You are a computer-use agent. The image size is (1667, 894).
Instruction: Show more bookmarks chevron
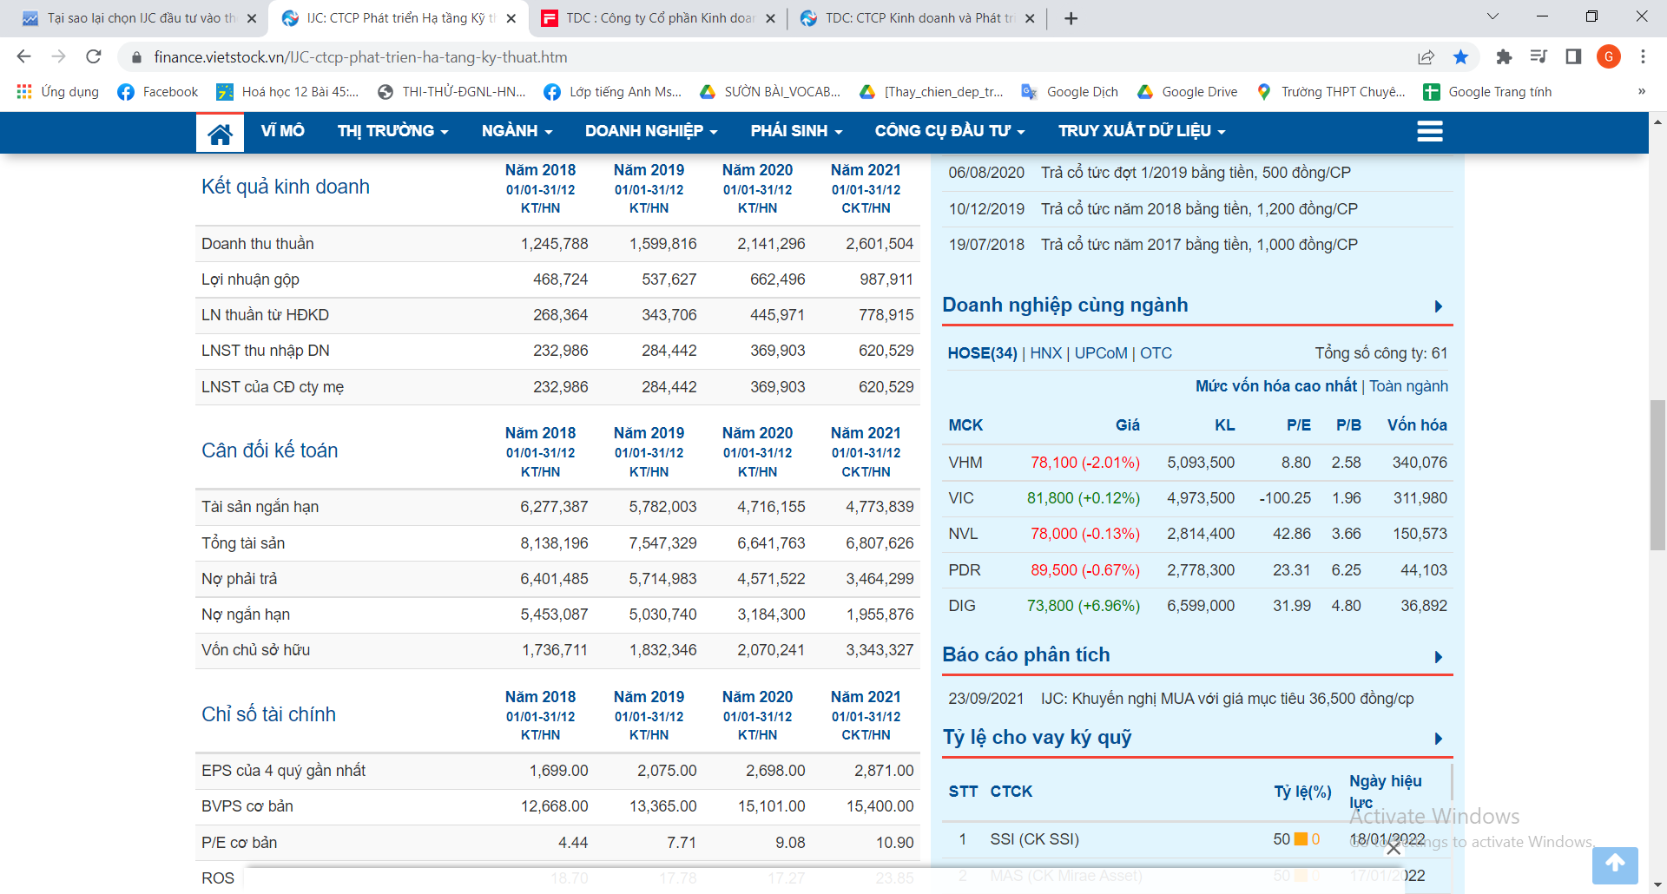[1641, 92]
